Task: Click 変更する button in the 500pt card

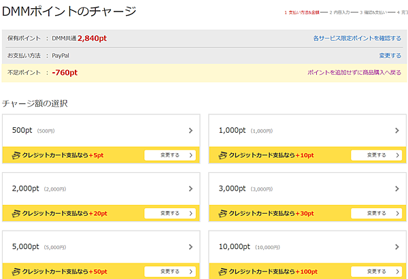Action: click(170, 155)
